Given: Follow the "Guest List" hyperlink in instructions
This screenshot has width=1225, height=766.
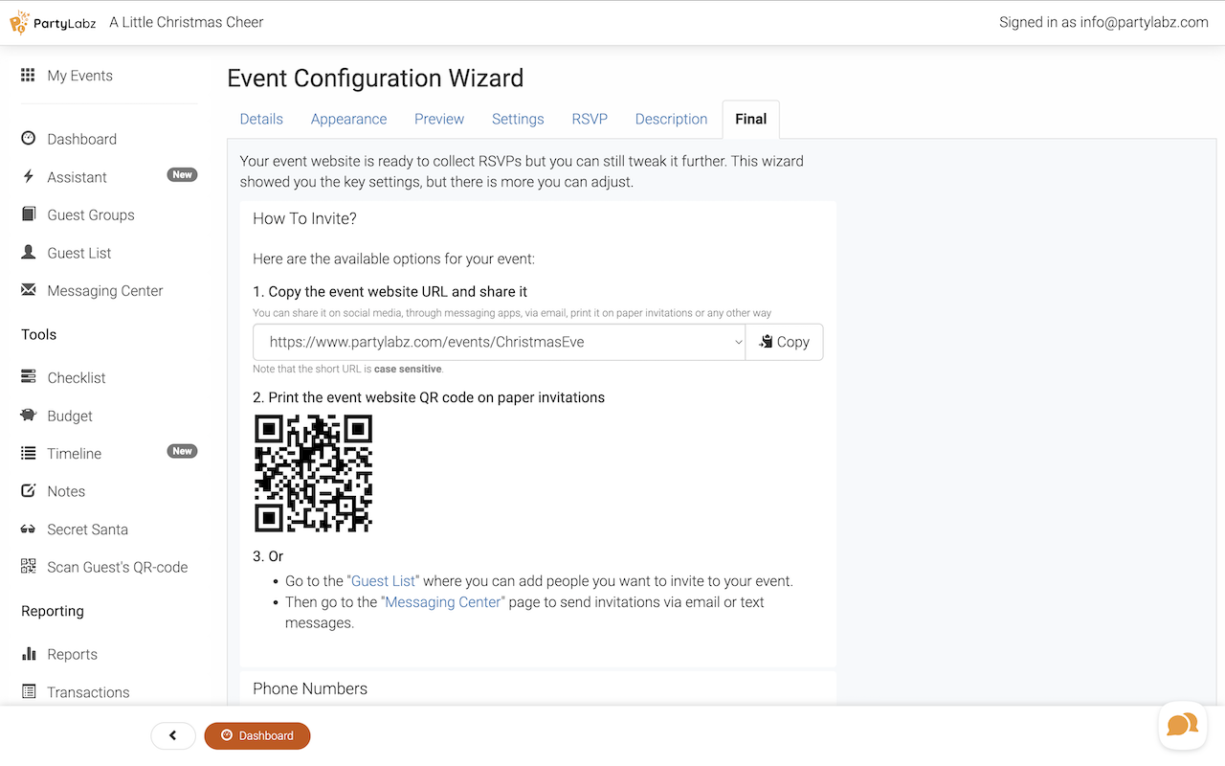Looking at the screenshot, I should pyautogui.click(x=384, y=581).
